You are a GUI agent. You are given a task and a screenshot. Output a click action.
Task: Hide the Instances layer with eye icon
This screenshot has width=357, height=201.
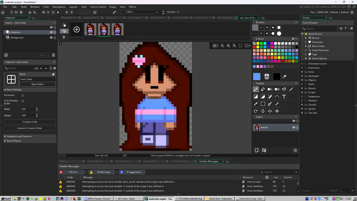51,32
